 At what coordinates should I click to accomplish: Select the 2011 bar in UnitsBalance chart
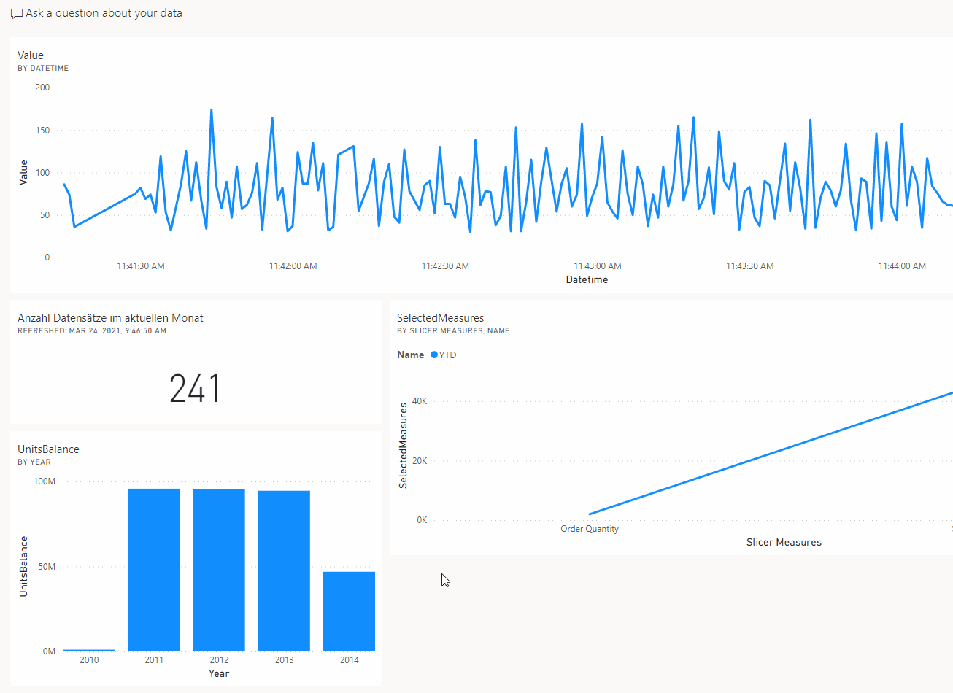coord(154,570)
